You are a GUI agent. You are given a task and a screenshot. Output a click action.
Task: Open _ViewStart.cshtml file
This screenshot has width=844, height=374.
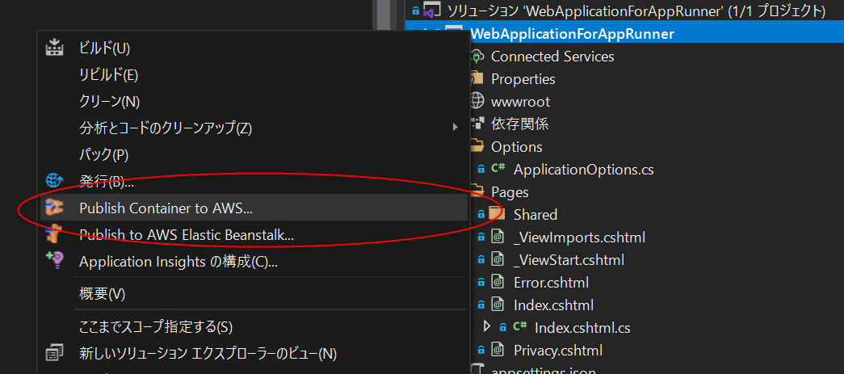pos(569,260)
